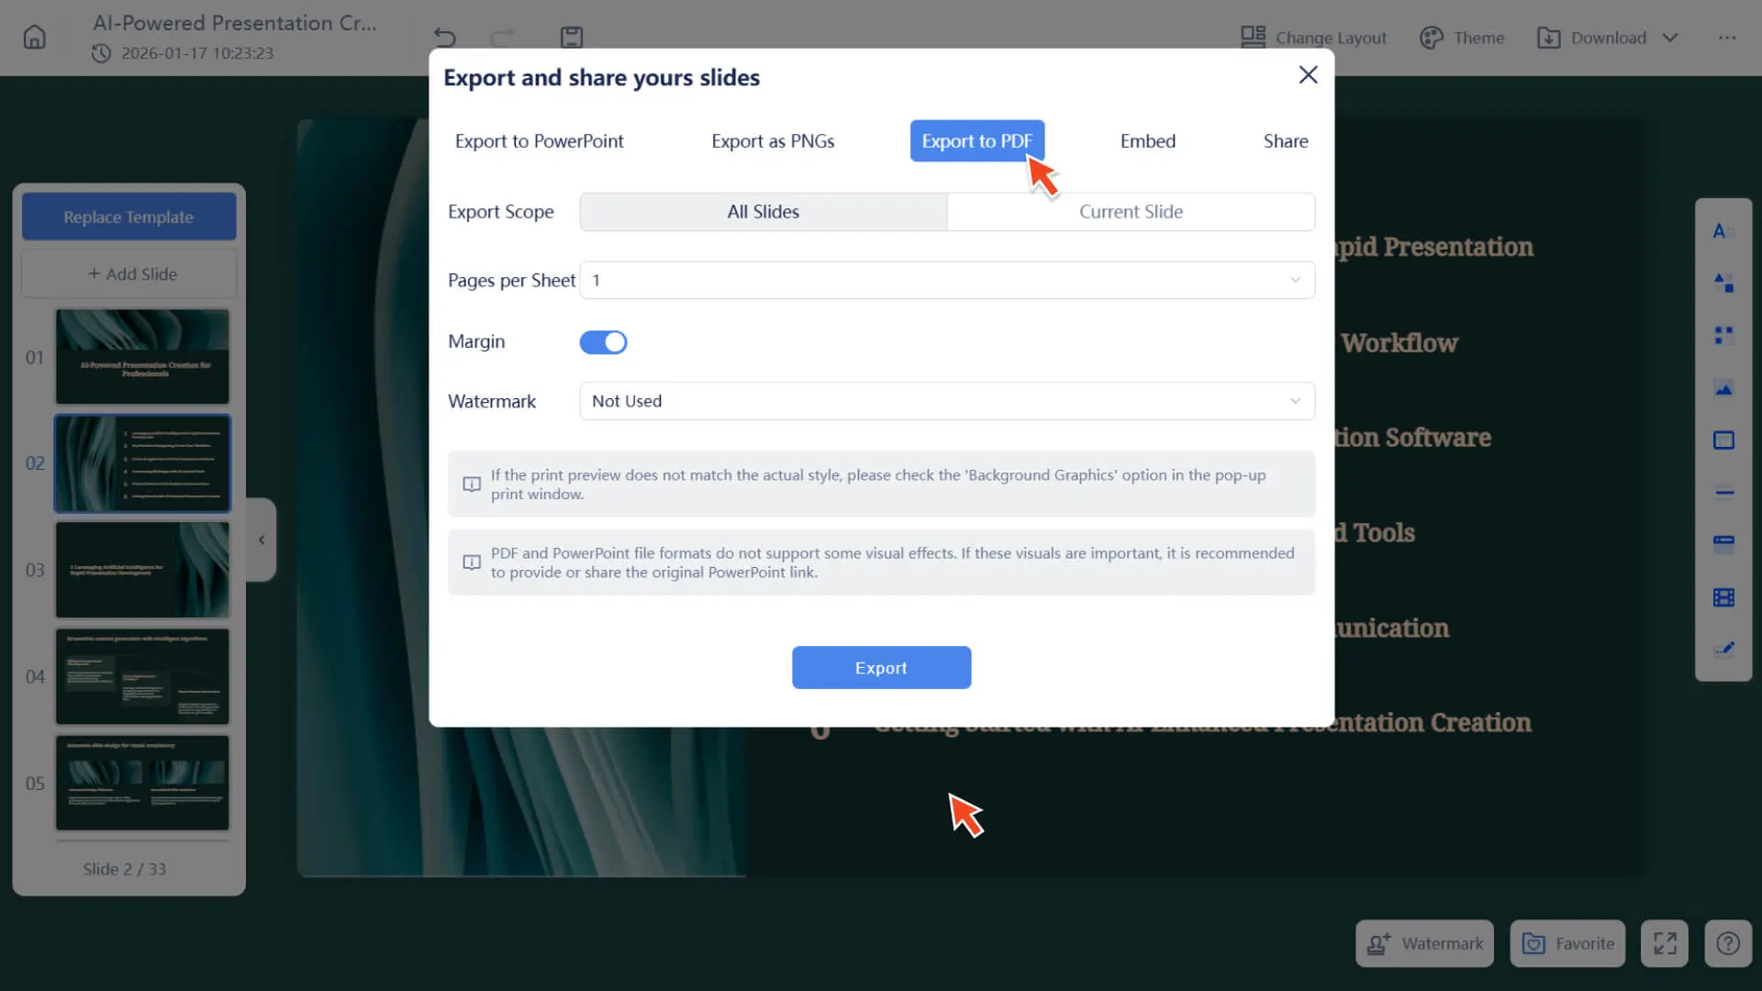Open the Change Layout option
The height and width of the screenshot is (991, 1762).
tap(1313, 38)
